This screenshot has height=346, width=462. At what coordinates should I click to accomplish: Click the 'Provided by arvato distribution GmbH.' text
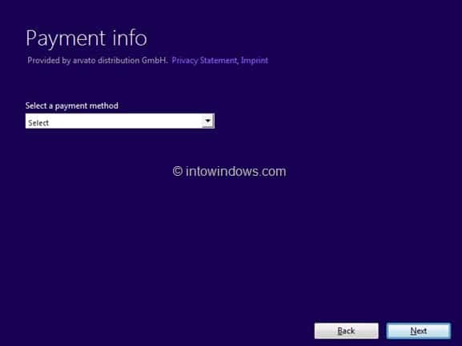tap(98, 61)
